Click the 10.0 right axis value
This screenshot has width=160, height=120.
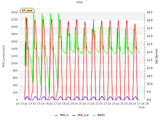coord(149,84)
